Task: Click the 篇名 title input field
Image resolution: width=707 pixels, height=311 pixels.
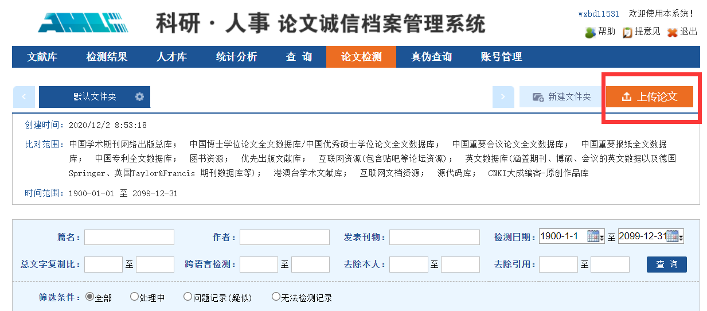Action: [x=129, y=237]
